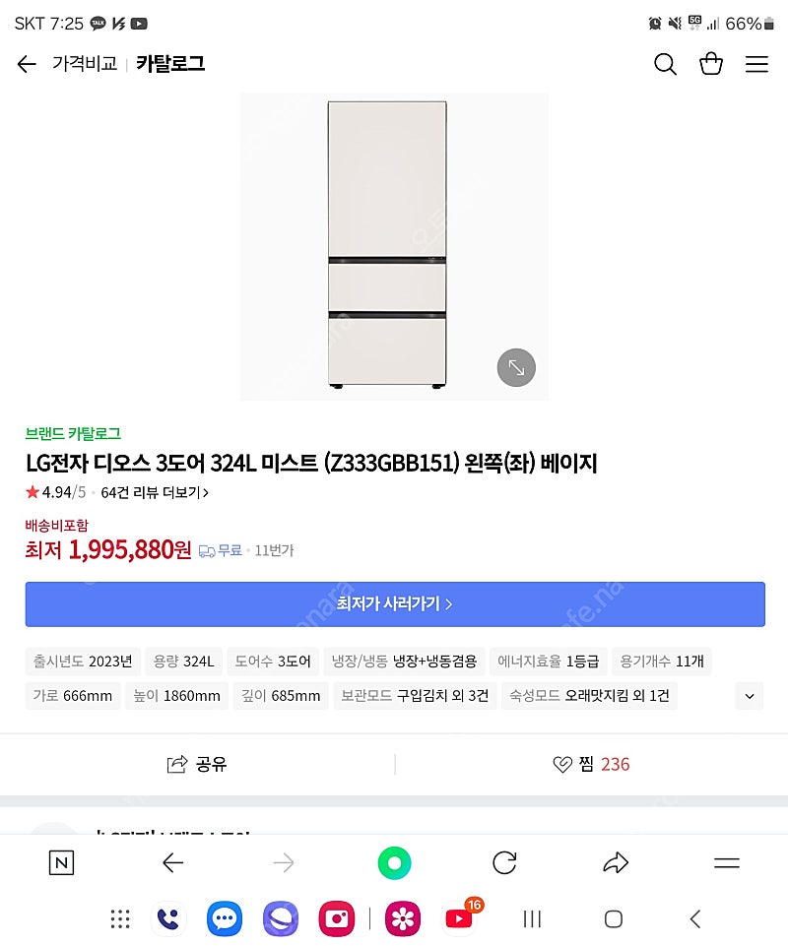Open the YouTube app in the dock
This screenshot has height=946, width=788.
point(460,917)
